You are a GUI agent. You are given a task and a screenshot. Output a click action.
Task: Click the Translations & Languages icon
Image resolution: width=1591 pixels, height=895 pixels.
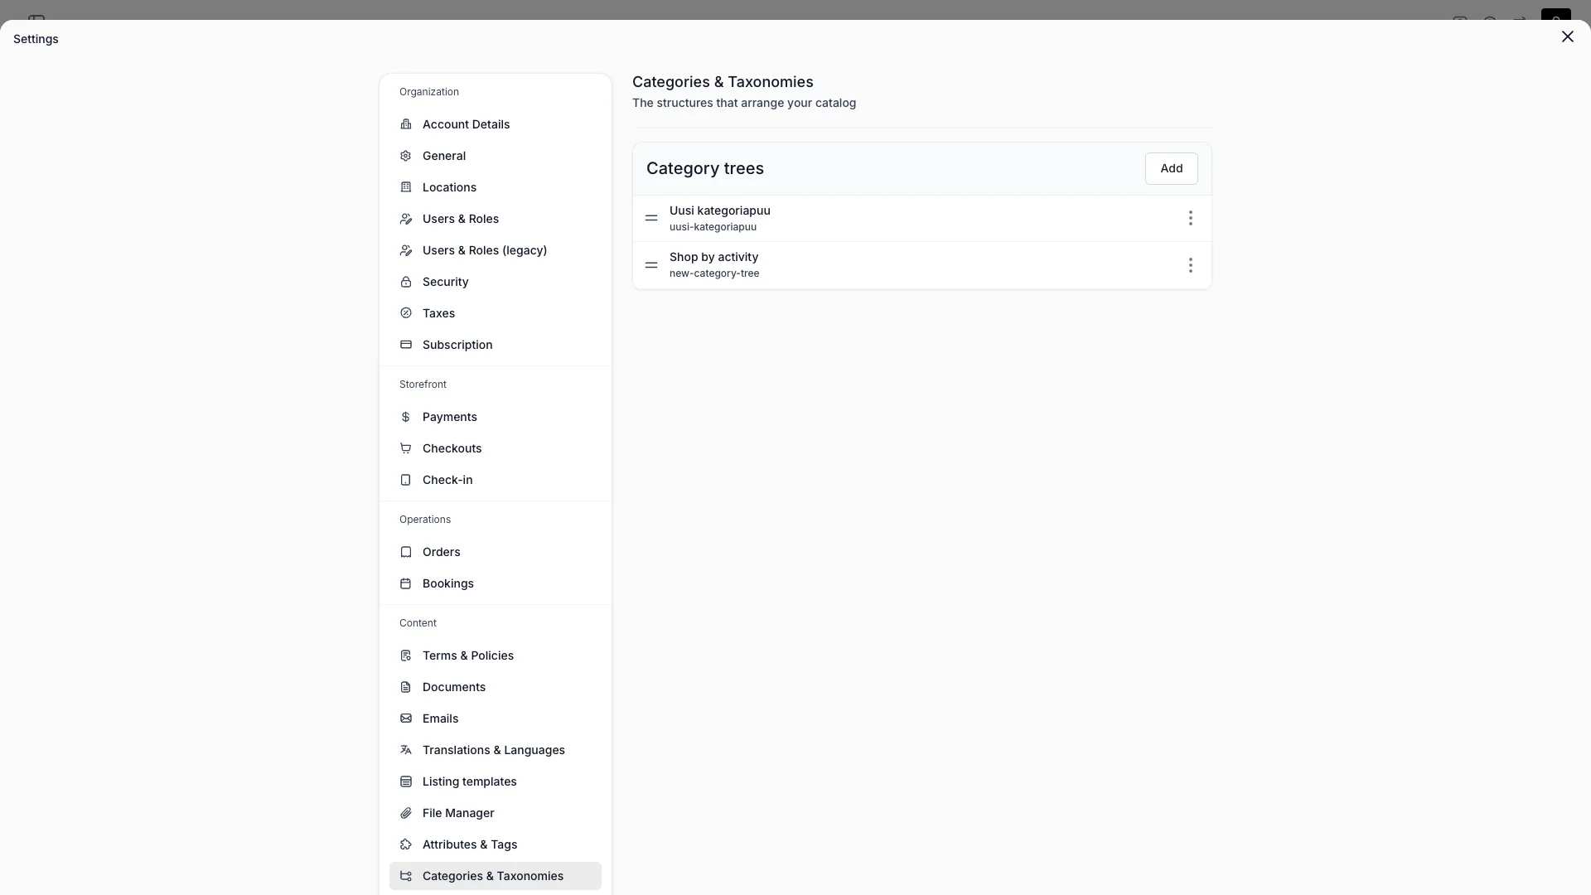(406, 750)
